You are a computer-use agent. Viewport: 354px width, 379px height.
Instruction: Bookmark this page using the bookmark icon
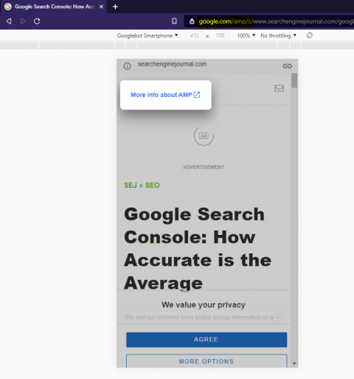tap(174, 21)
